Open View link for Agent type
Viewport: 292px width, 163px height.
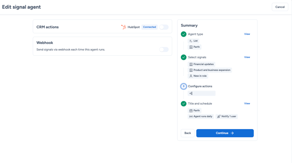(x=247, y=34)
